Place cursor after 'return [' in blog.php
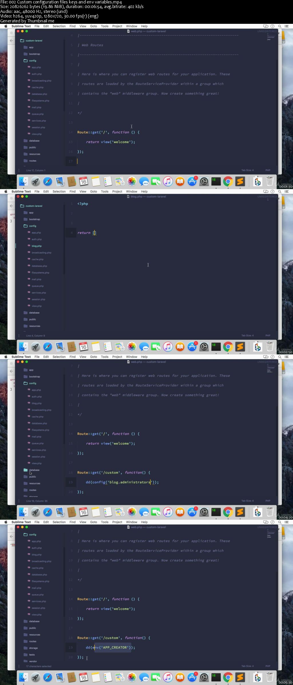293x685 pixels. pos(94,233)
